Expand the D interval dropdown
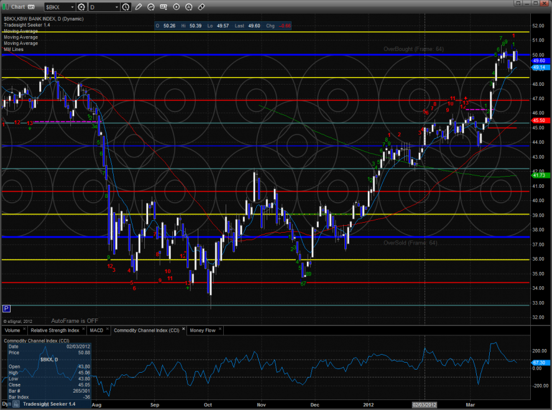 116,7
